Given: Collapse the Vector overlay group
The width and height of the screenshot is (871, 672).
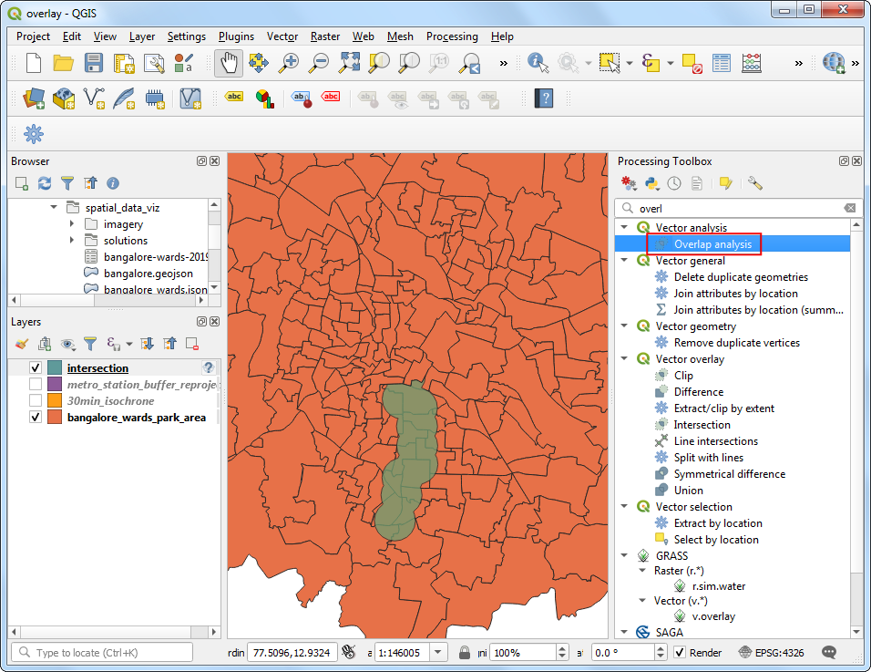Looking at the screenshot, I should pos(625,358).
